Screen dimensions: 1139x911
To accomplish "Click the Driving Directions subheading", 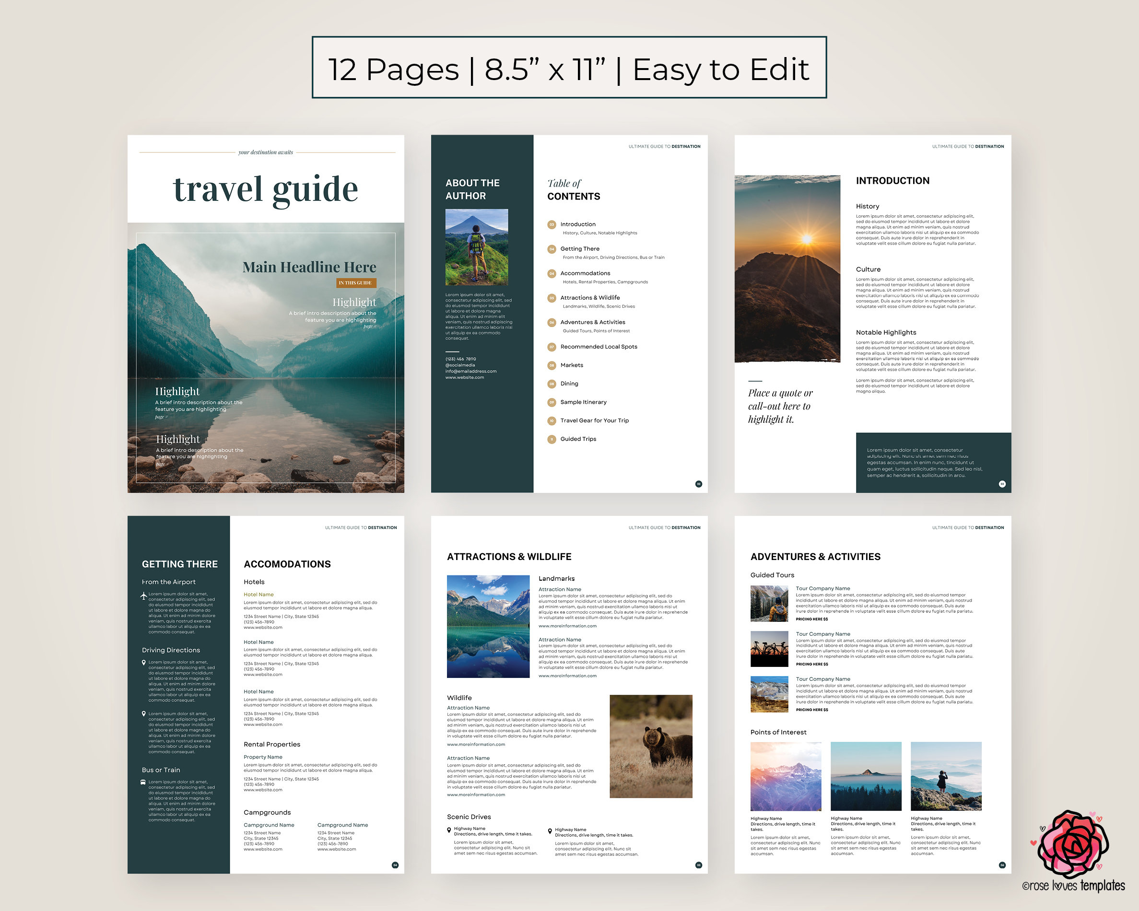I will coord(171,650).
